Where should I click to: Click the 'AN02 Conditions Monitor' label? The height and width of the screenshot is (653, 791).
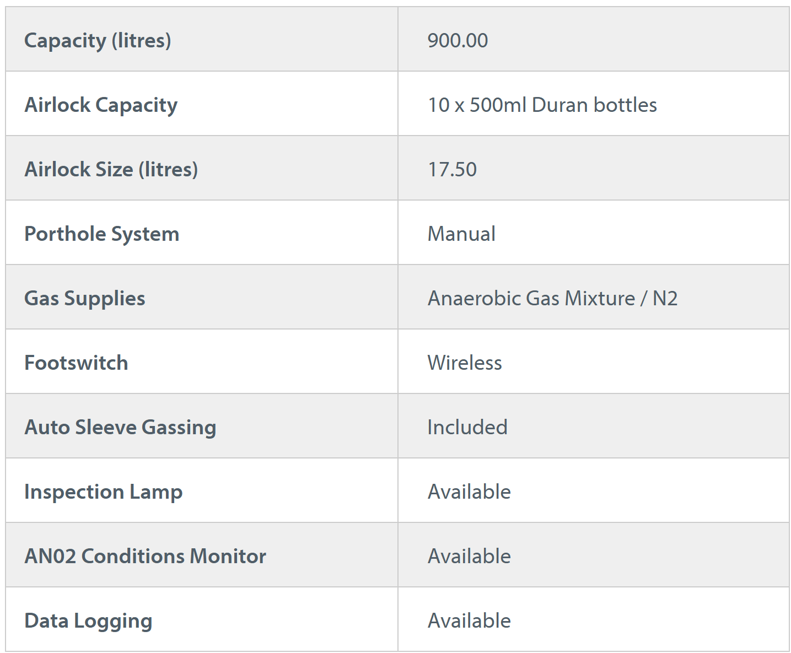click(x=145, y=556)
